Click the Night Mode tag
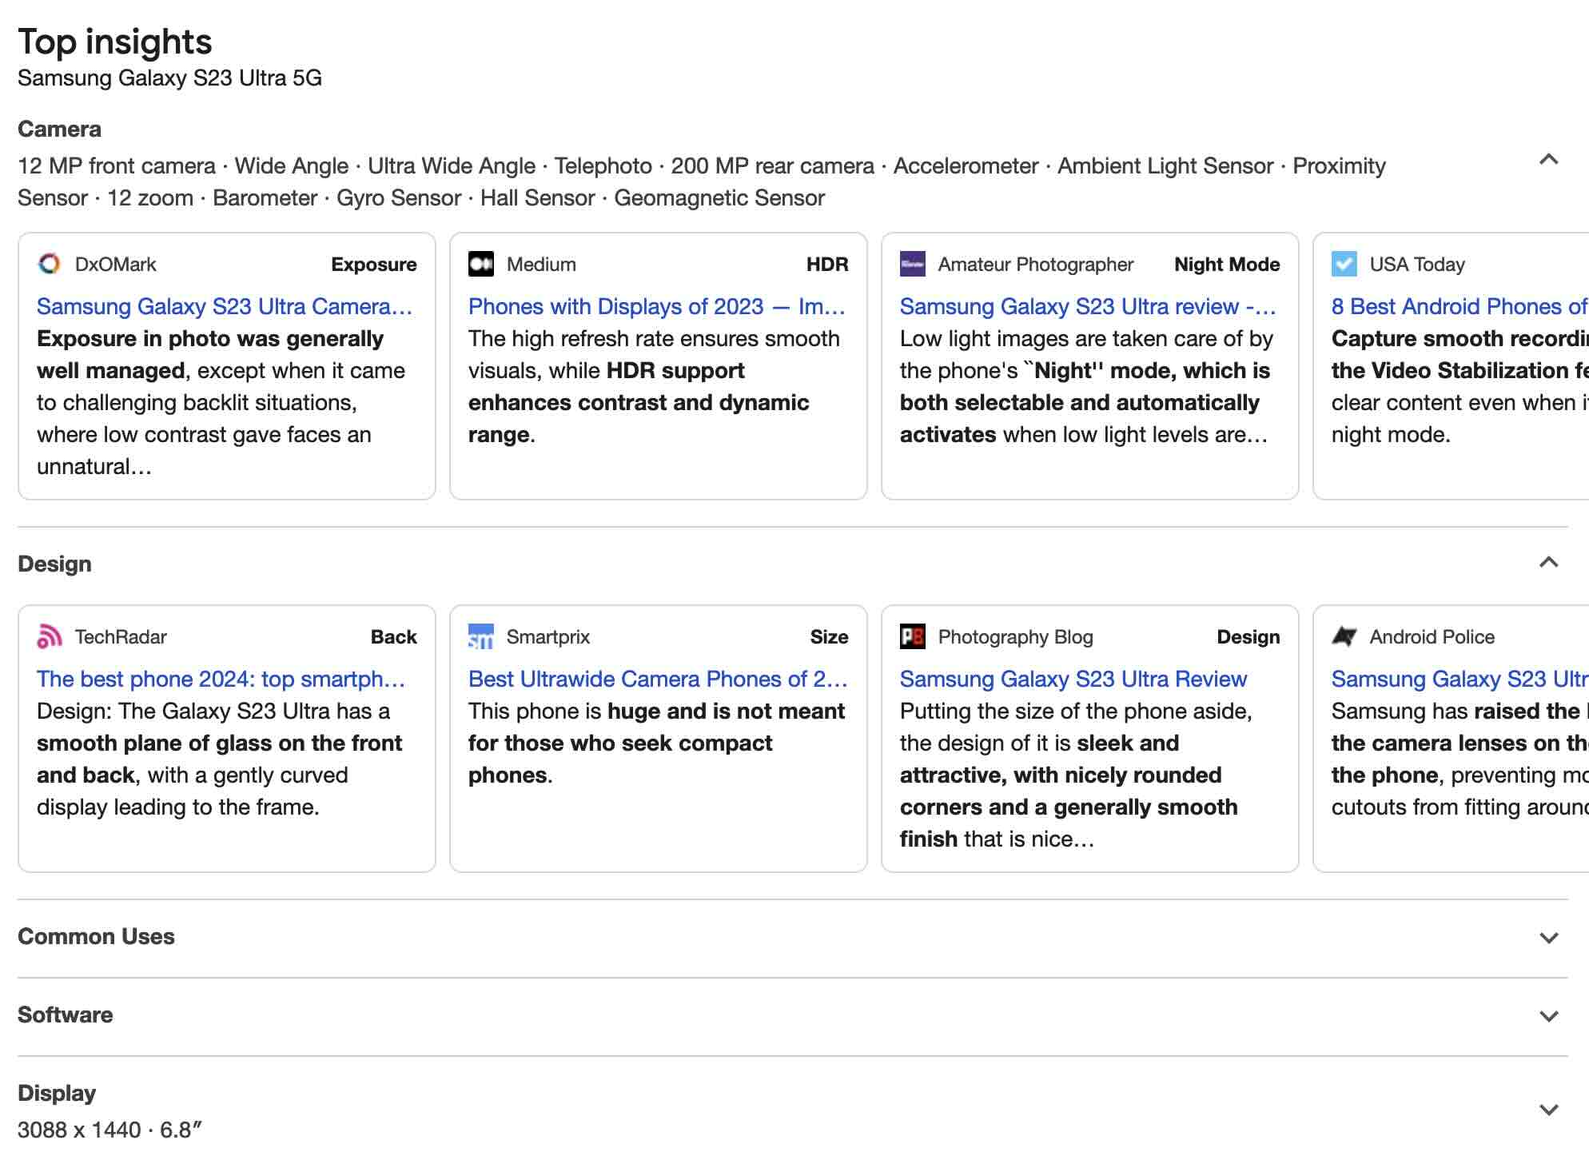The width and height of the screenshot is (1589, 1156). click(1227, 265)
